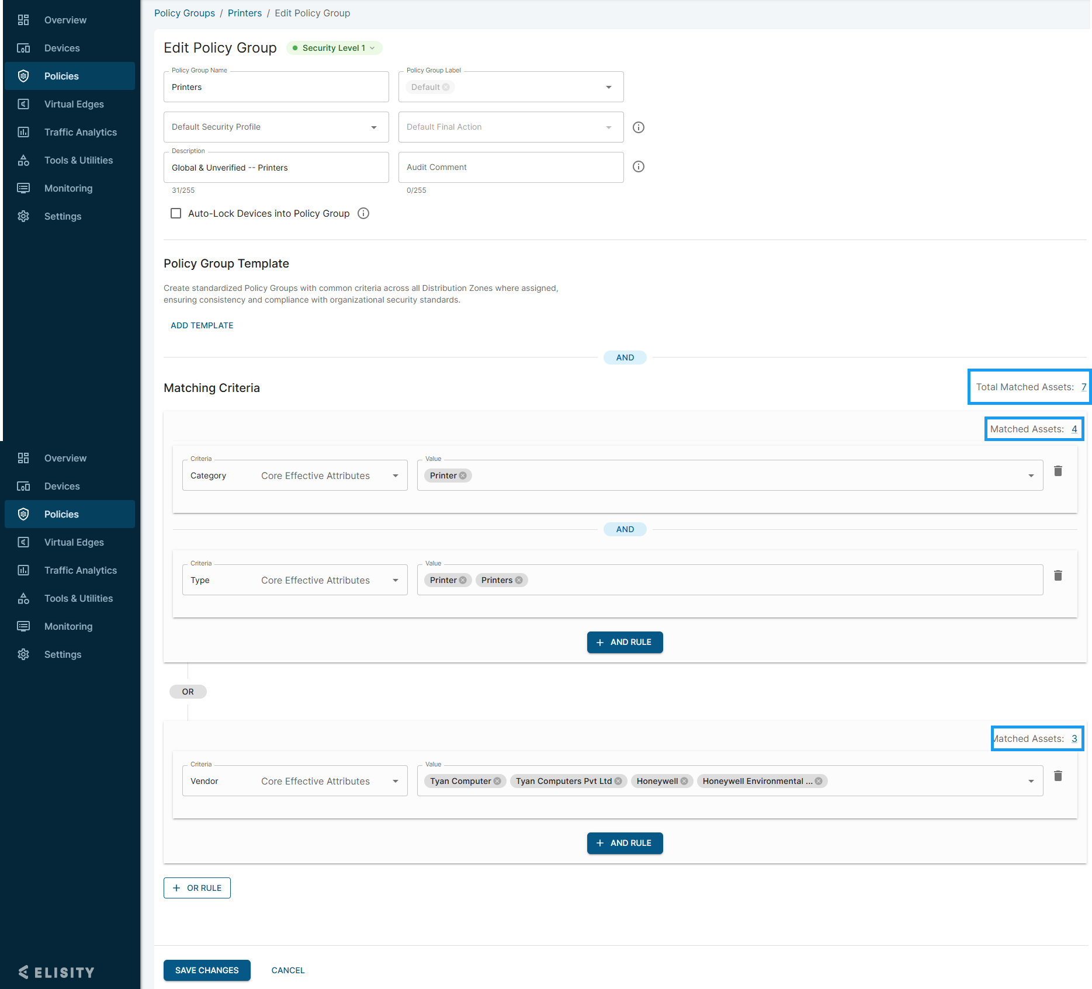Remove the Tyan Computers Pvt Ltd chip
The height and width of the screenshot is (989, 1092).
coord(618,781)
